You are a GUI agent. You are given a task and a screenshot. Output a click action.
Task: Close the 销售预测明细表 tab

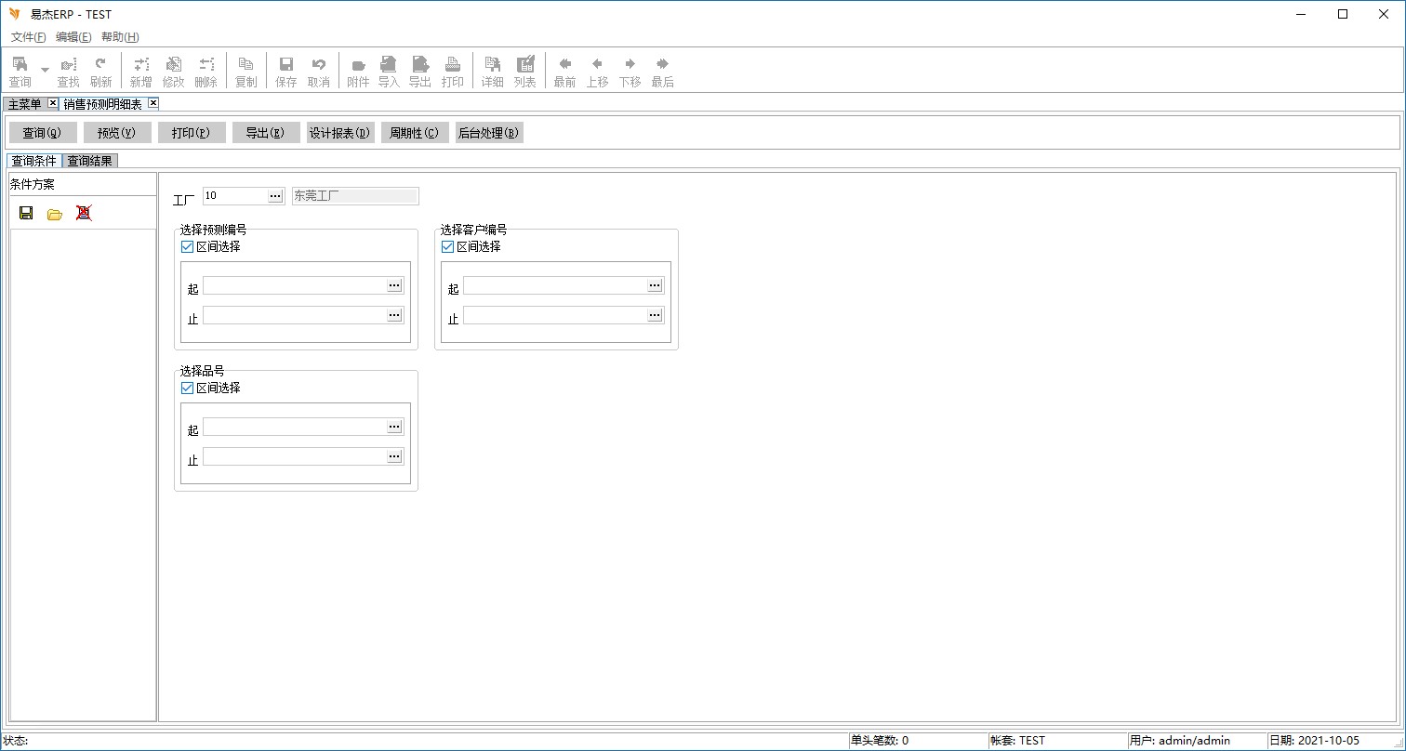(153, 103)
